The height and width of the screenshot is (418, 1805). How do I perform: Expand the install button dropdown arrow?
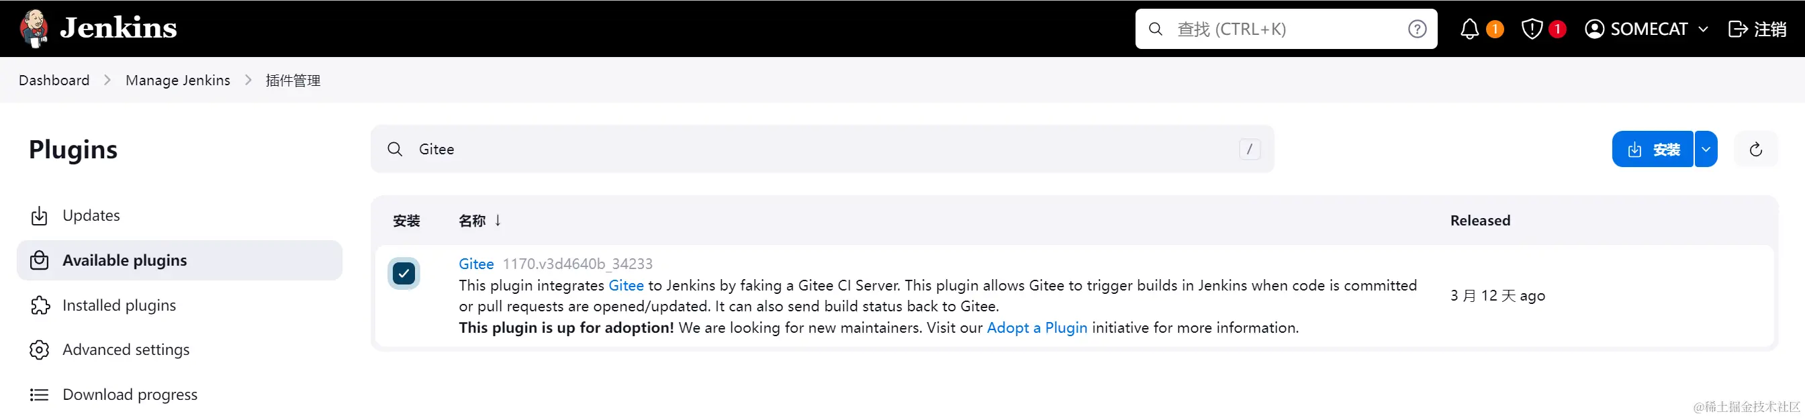pyautogui.click(x=1706, y=149)
